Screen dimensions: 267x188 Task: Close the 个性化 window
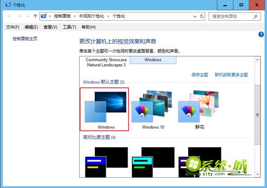(x=257, y=5)
